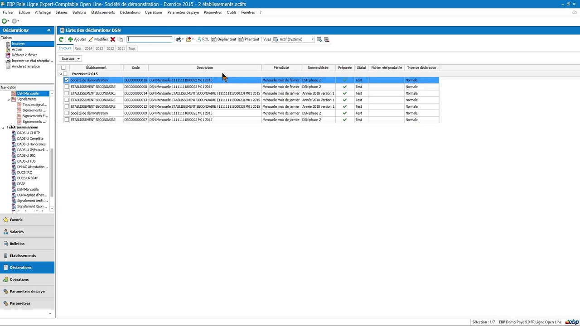
Task: Open the Établissements navigation section
Action: (27, 255)
